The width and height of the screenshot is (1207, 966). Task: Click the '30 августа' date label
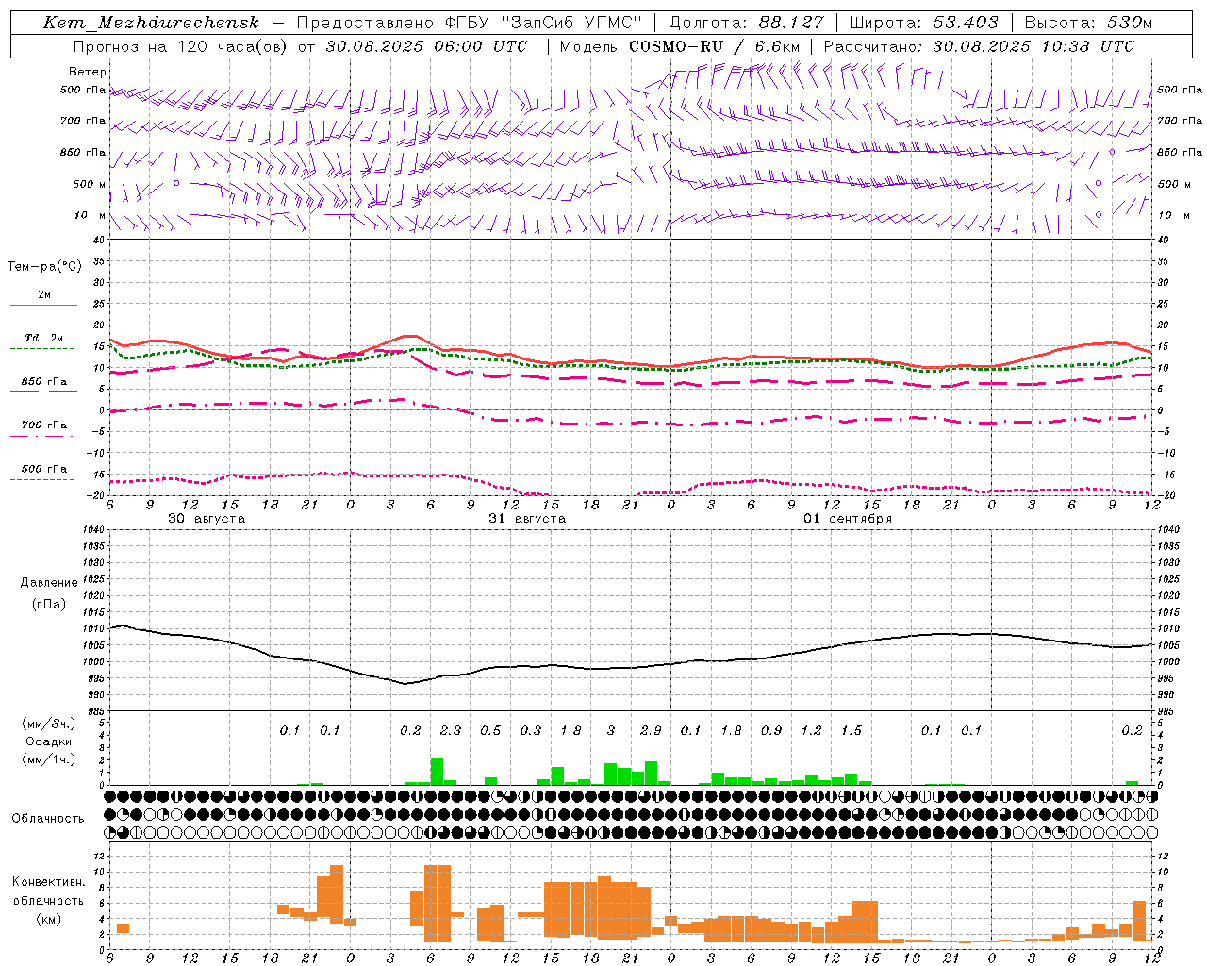[207, 519]
